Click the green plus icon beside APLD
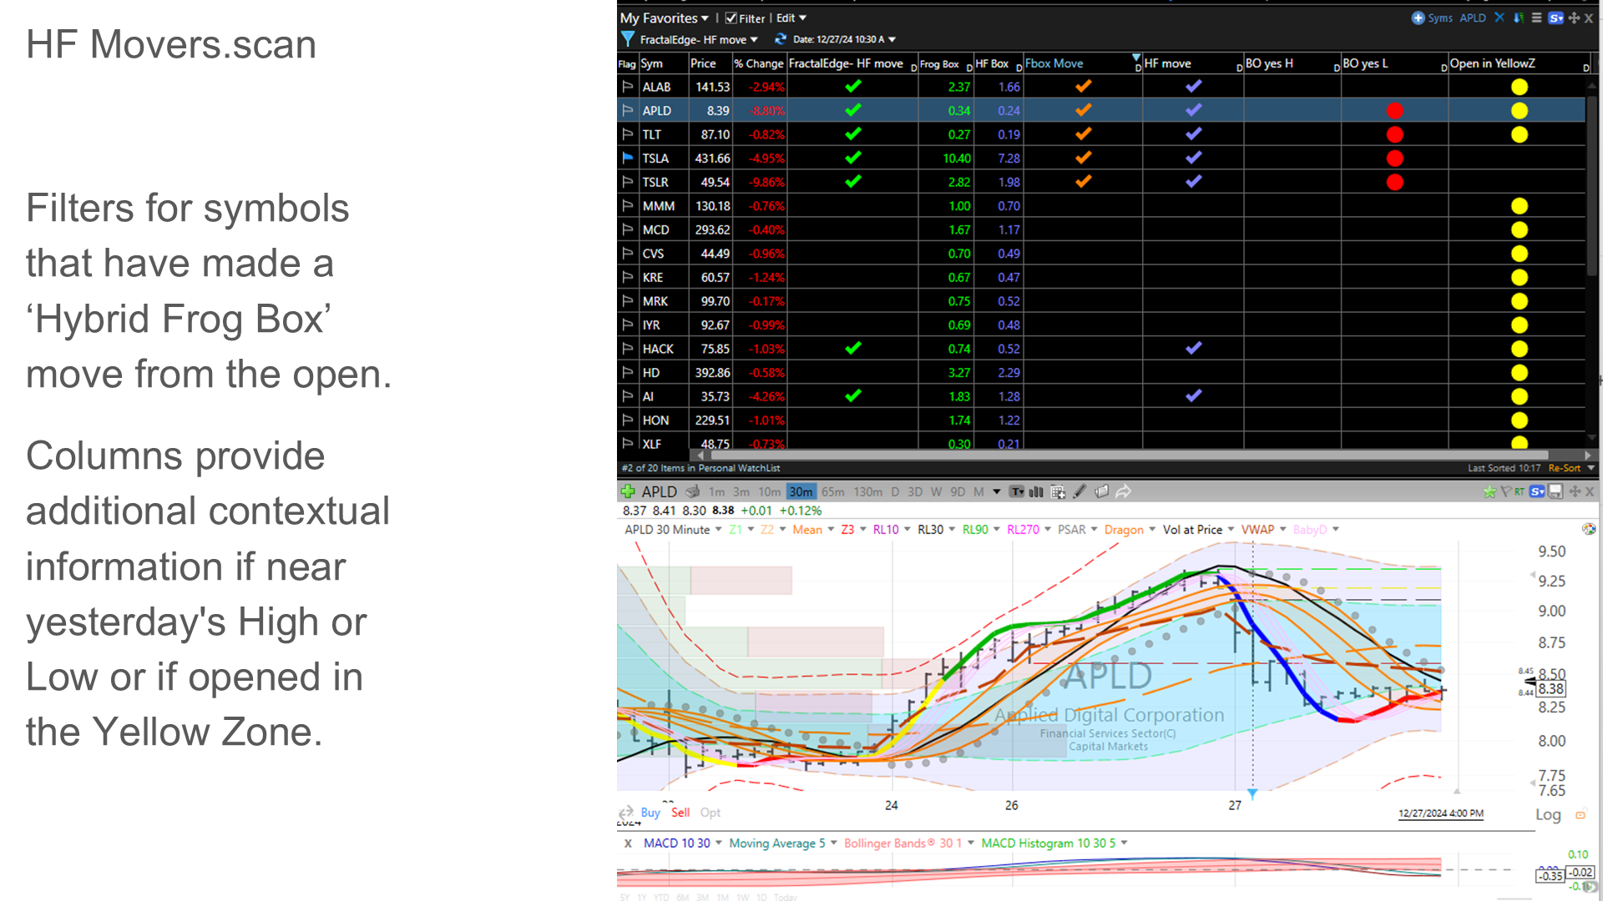 pyautogui.click(x=628, y=492)
